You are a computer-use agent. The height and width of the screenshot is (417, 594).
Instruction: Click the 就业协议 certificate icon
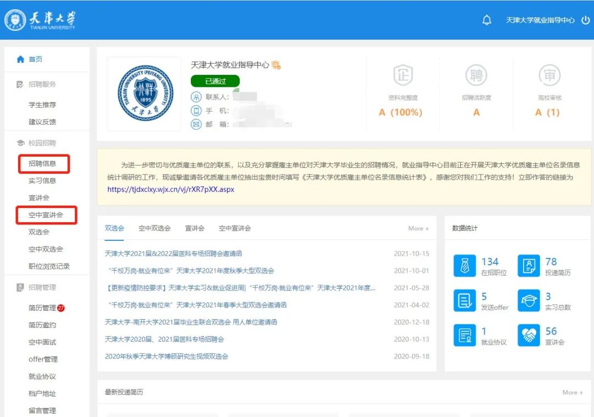pos(465,335)
